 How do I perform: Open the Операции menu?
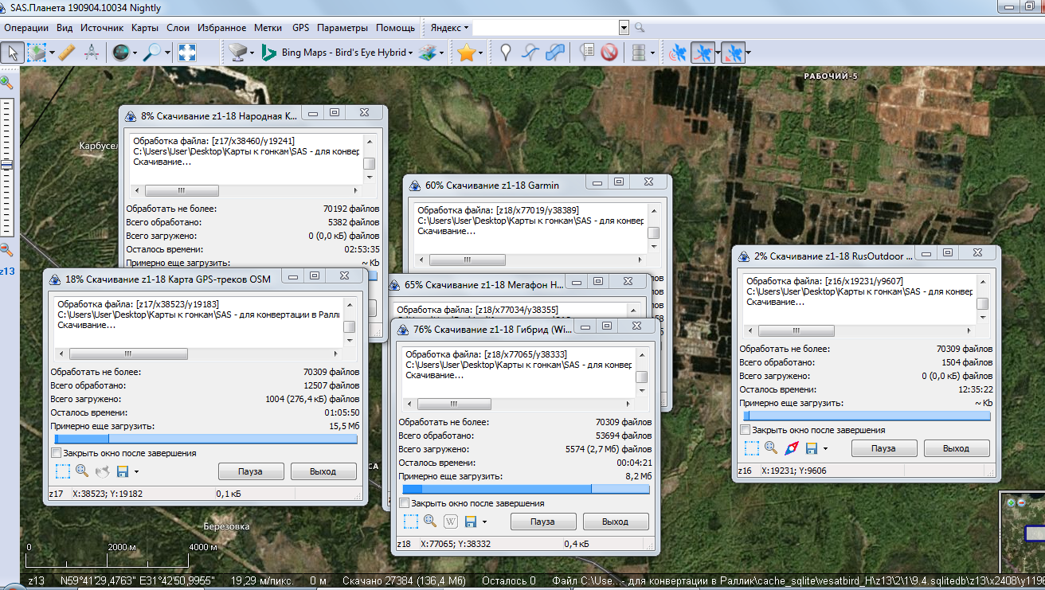pos(27,28)
